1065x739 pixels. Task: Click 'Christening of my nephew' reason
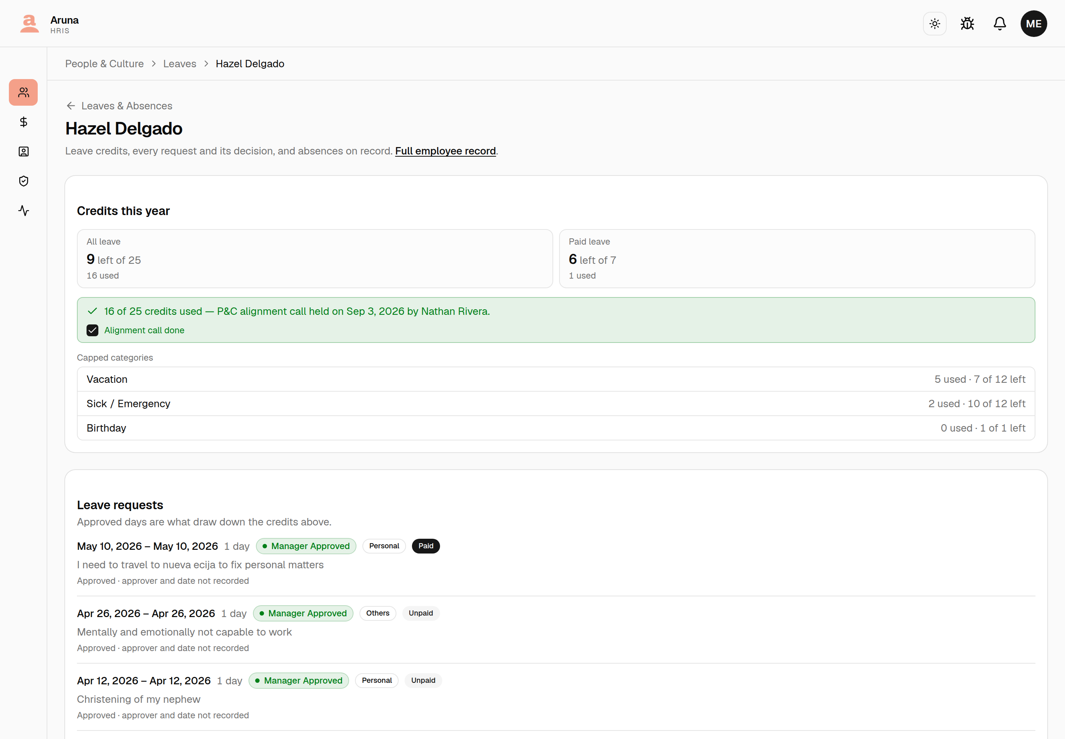pyautogui.click(x=139, y=699)
